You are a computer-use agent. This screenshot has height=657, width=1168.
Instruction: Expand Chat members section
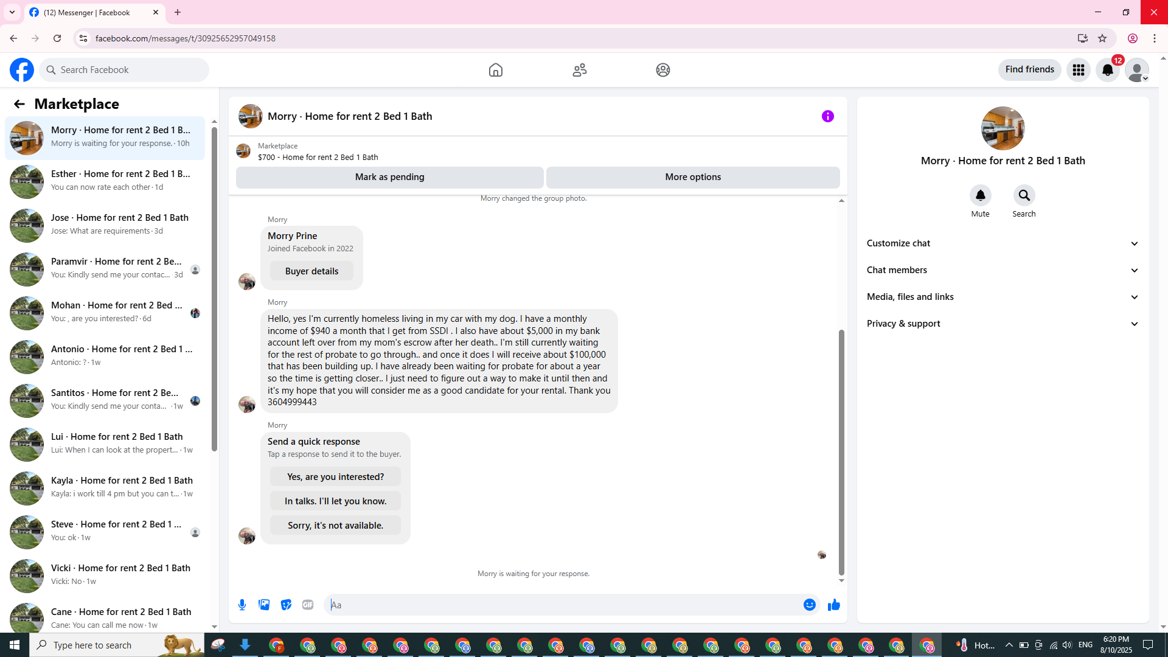pyautogui.click(x=1003, y=270)
